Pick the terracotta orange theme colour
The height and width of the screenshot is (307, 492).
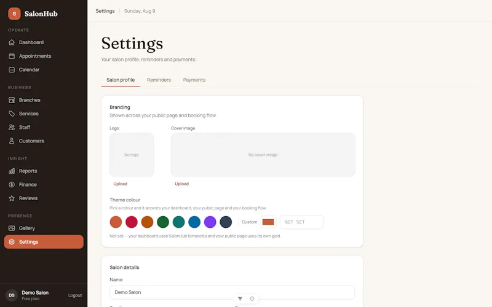(x=116, y=222)
